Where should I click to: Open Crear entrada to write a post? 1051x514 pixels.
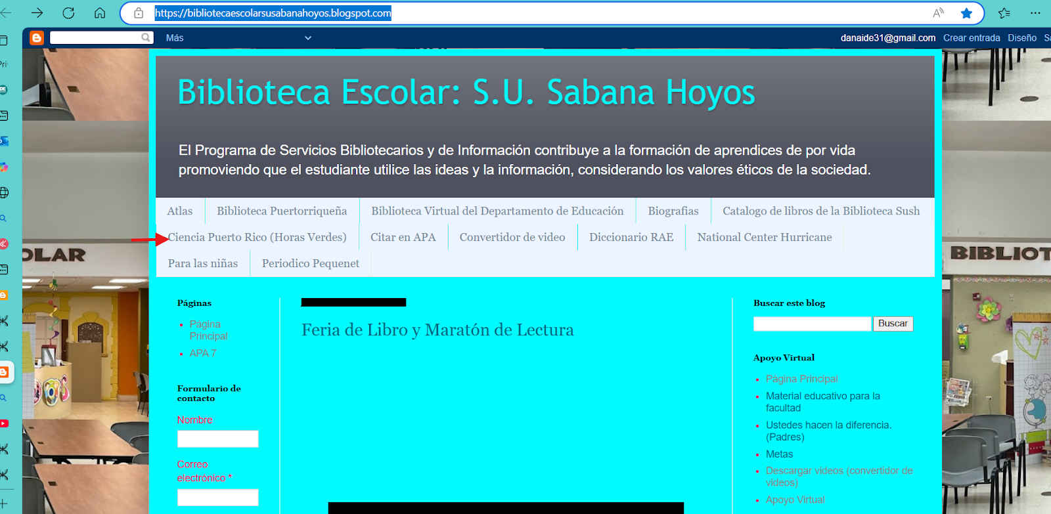(x=972, y=38)
